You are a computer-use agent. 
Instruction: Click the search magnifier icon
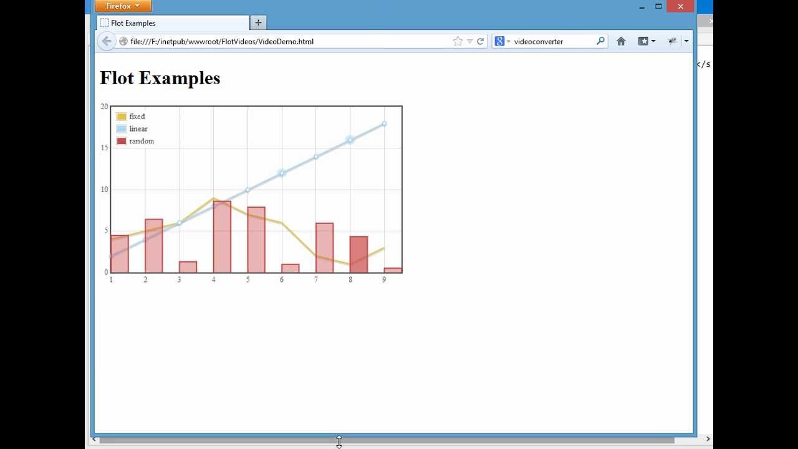[600, 41]
